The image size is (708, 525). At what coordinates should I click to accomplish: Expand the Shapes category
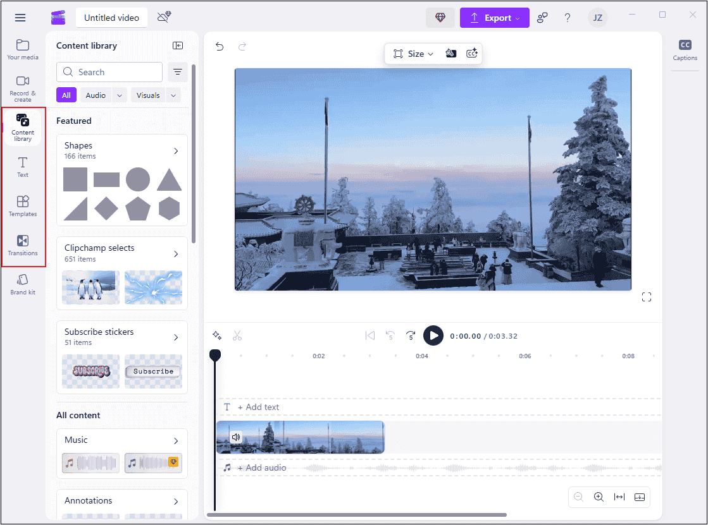pyautogui.click(x=176, y=151)
